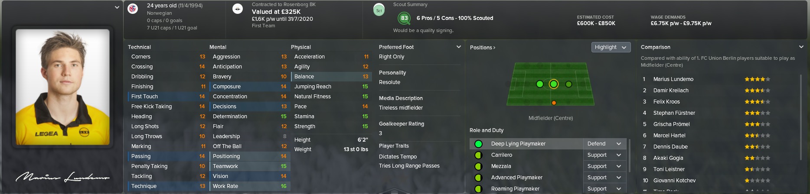Click the player portrait photo
Image resolution: width=810 pixels, height=194 pixels.
point(62,87)
